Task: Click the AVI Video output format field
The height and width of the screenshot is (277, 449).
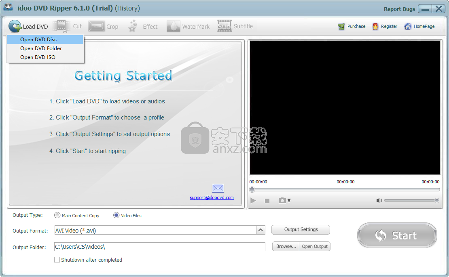Action: (155, 230)
